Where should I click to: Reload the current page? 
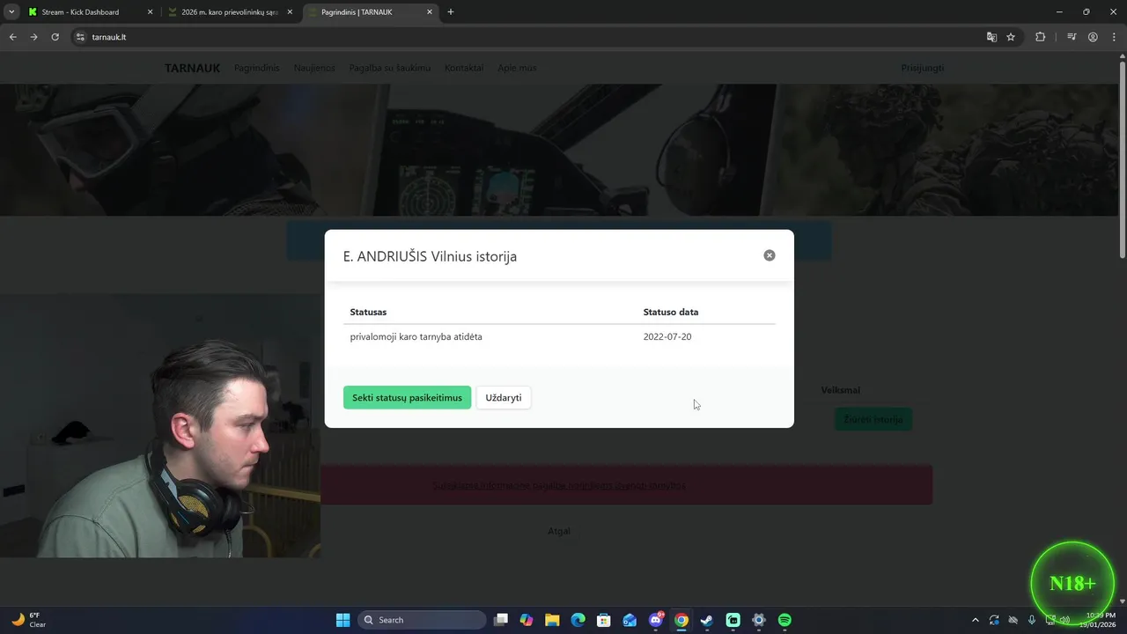click(x=55, y=37)
